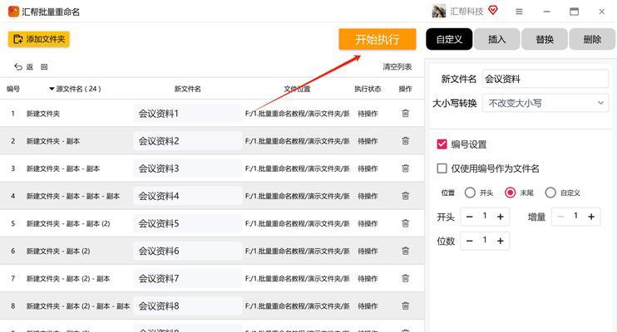Toggle the 编号设置 checkbox

442,144
